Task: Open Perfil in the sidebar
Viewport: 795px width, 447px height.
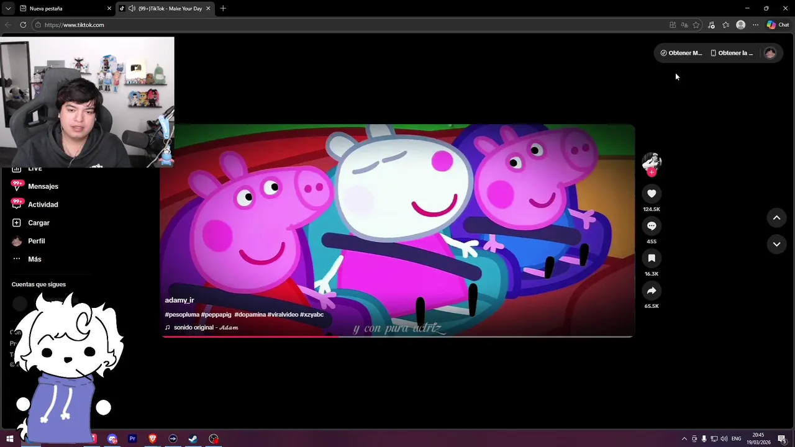Action: [x=36, y=241]
